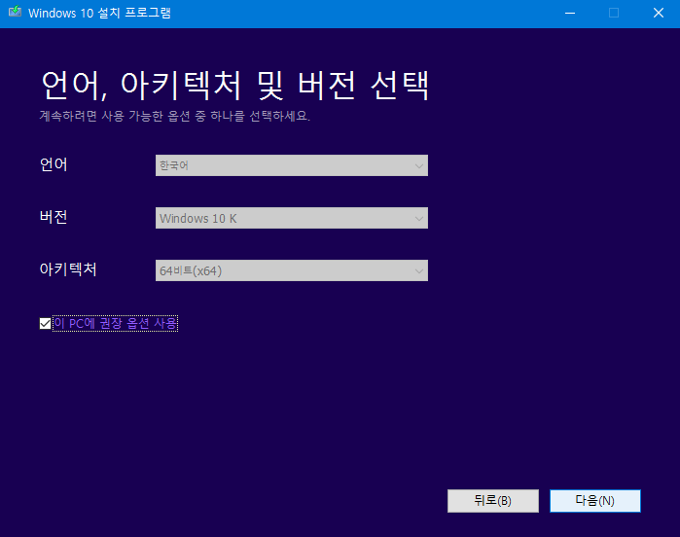Minimize the Windows 10 설치 프로그램 window
680x537 pixels.
570,13
